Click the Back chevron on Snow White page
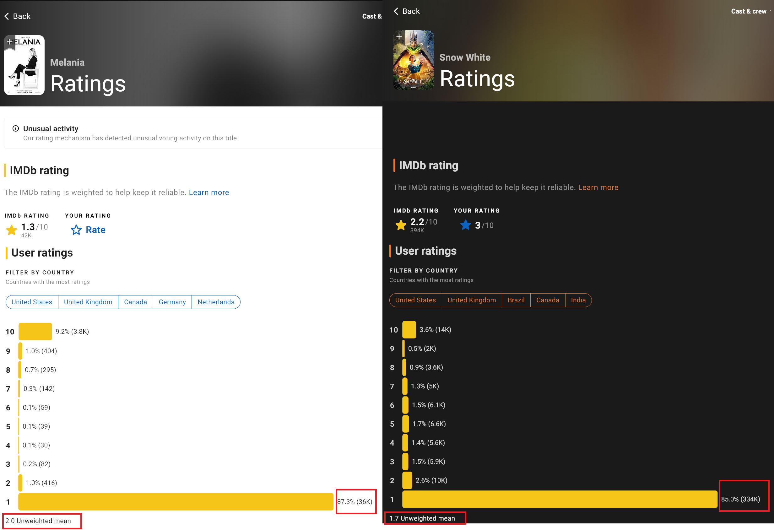Viewport: 774px width, 530px height. click(x=396, y=11)
